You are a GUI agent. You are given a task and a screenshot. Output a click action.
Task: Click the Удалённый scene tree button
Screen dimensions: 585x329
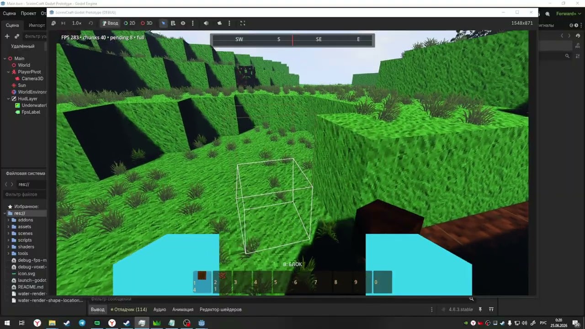[x=23, y=46]
